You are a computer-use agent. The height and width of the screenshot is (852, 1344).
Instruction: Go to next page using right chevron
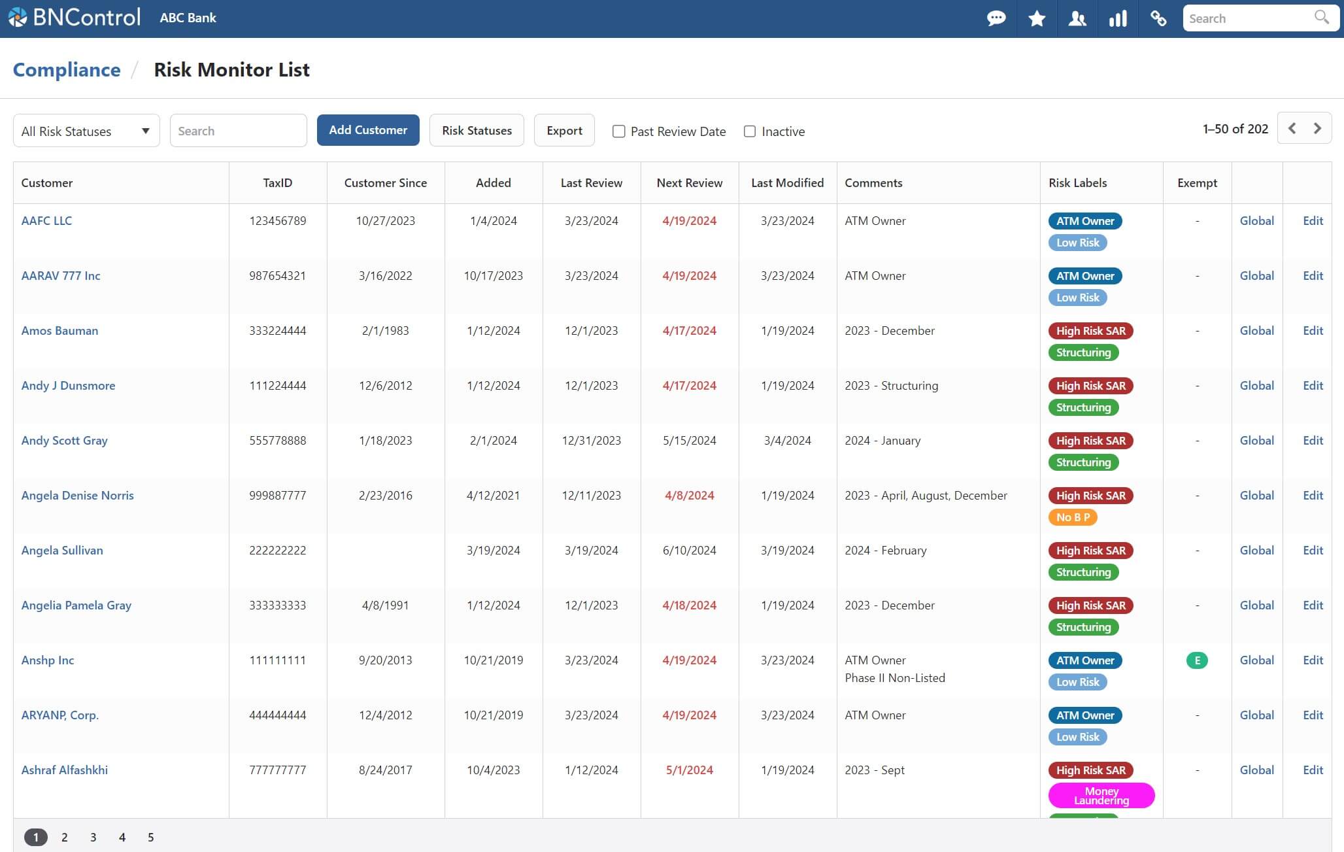pyautogui.click(x=1317, y=129)
